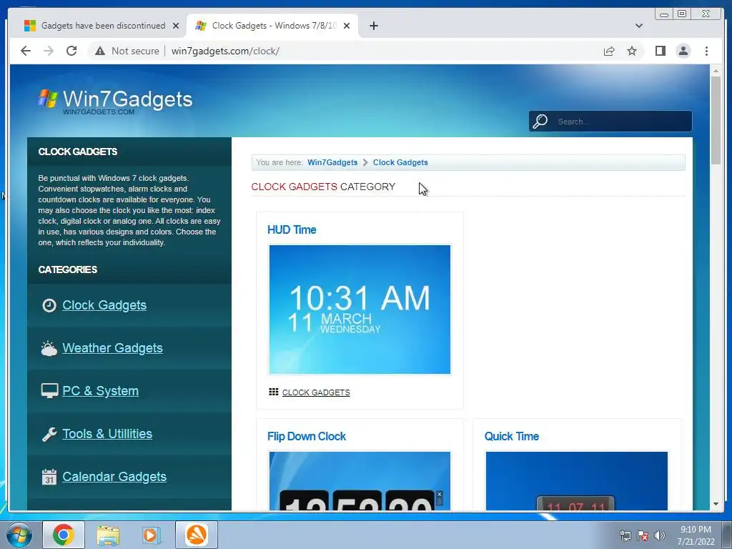Go back to the previous page

pyautogui.click(x=26, y=51)
